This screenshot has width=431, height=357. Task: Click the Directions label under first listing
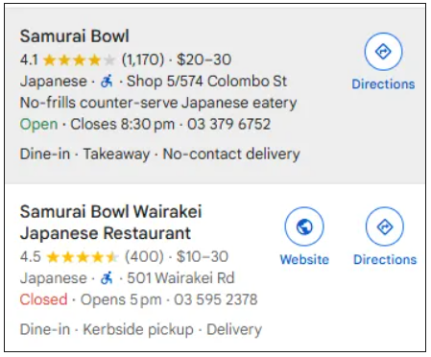383,84
